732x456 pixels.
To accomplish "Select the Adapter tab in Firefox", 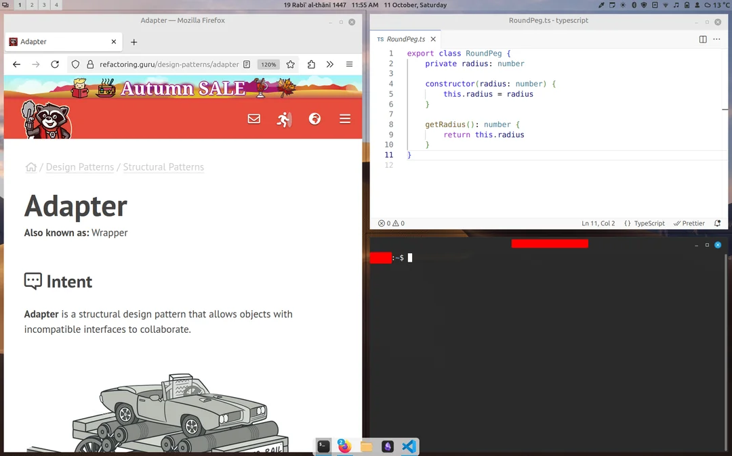I will [x=64, y=41].
